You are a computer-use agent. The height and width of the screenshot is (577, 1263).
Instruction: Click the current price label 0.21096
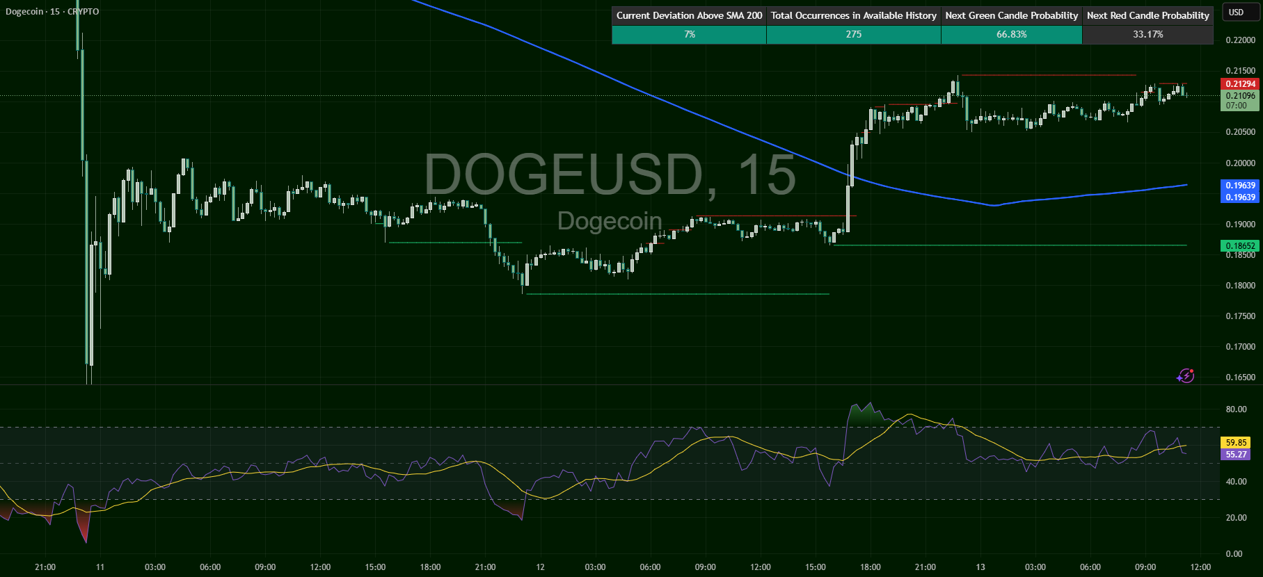click(1240, 96)
